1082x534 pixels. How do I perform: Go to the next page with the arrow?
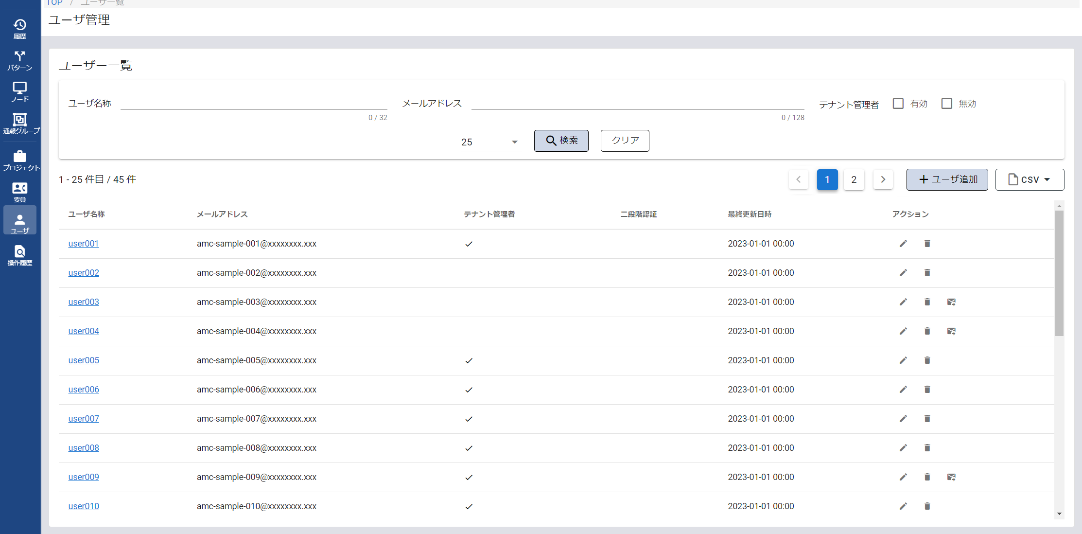click(883, 179)
